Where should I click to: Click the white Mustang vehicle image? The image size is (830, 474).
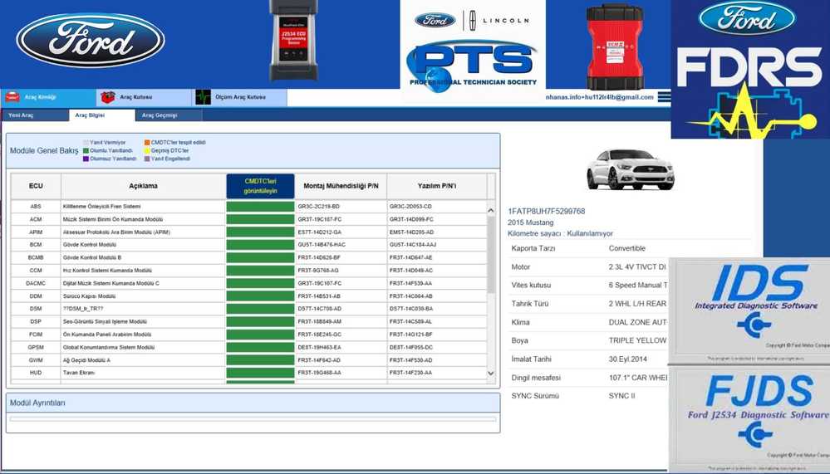(x=630, y=169)
